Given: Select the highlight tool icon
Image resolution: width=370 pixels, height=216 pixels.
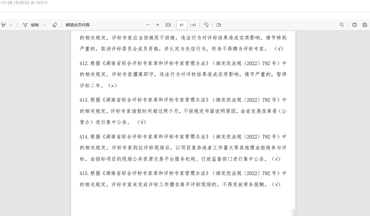Looking at the screenshot, I should coord(3,25).
